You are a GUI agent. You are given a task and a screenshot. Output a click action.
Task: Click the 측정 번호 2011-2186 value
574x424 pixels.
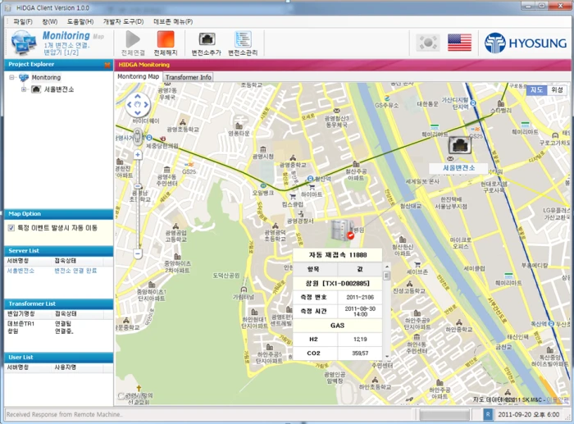click(360, 298)
